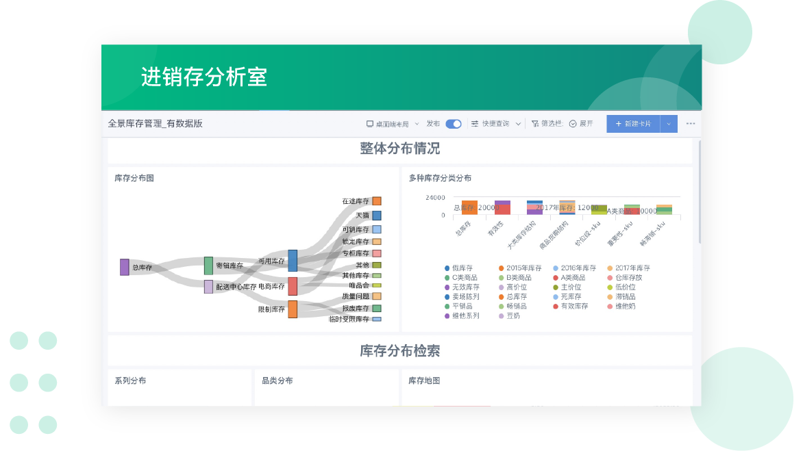Open the three-dot more options menu
803x451 pixels.
(690, 124)
